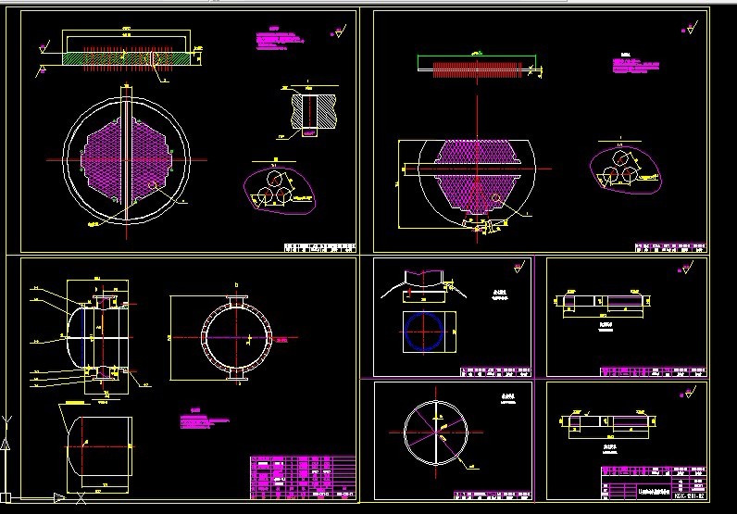Screen dimensions: 737x514
Task: Select the magenta hexagonal tube pattern inside the double circle
Action: pos(126,160)
